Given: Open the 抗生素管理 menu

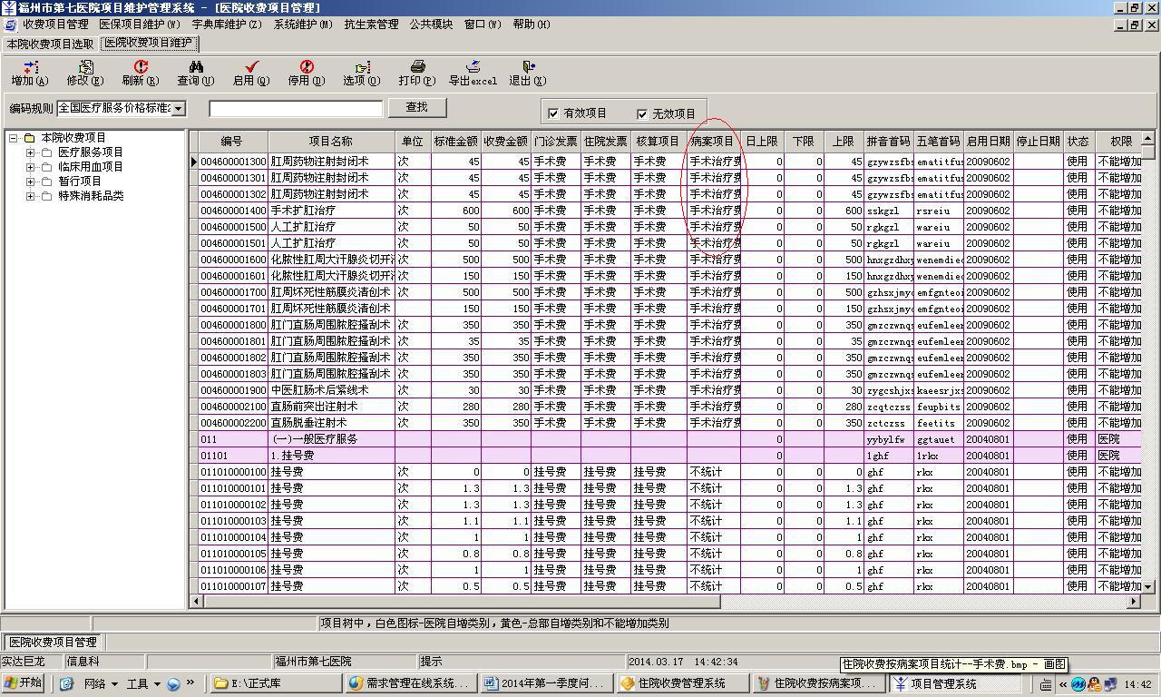Looking at the screenshot, I should (371, 25).
